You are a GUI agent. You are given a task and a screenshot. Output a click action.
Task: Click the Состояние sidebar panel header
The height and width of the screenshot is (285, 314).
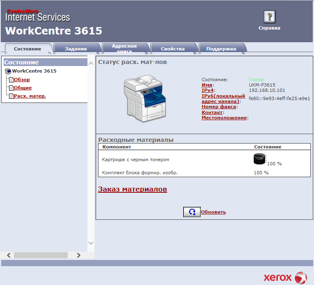click(x=46, y=62)
